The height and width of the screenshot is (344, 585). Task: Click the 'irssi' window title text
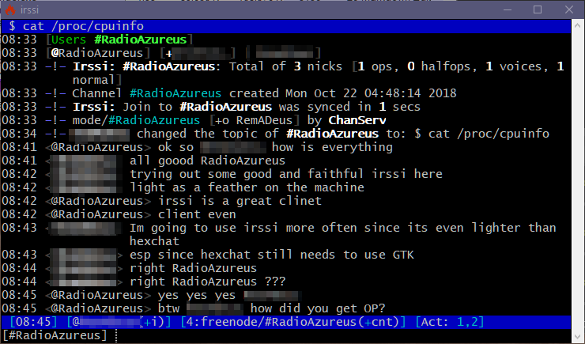pos(29,9)
